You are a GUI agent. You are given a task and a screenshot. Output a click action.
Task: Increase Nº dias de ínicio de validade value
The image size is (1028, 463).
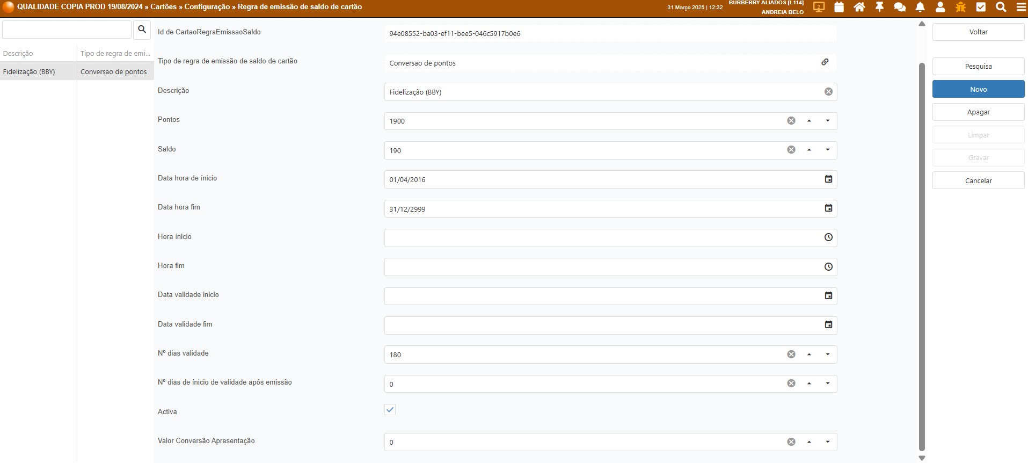pyautogui.click(x=809, y=384)
